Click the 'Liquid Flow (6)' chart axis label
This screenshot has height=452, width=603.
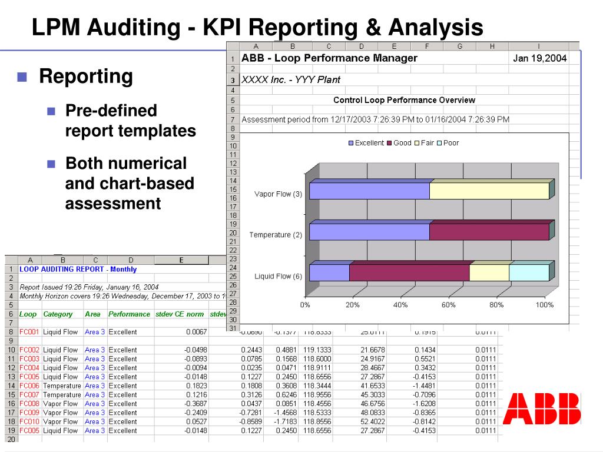click(x=278, y=277)
